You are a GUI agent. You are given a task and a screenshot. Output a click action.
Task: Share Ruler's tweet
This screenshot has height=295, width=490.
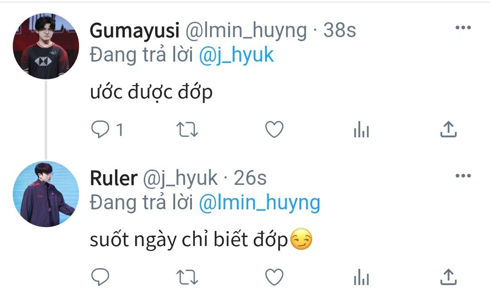448,276
